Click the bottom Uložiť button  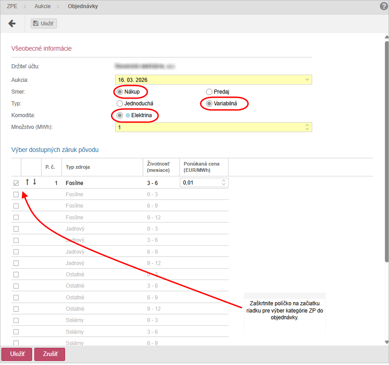17,355
